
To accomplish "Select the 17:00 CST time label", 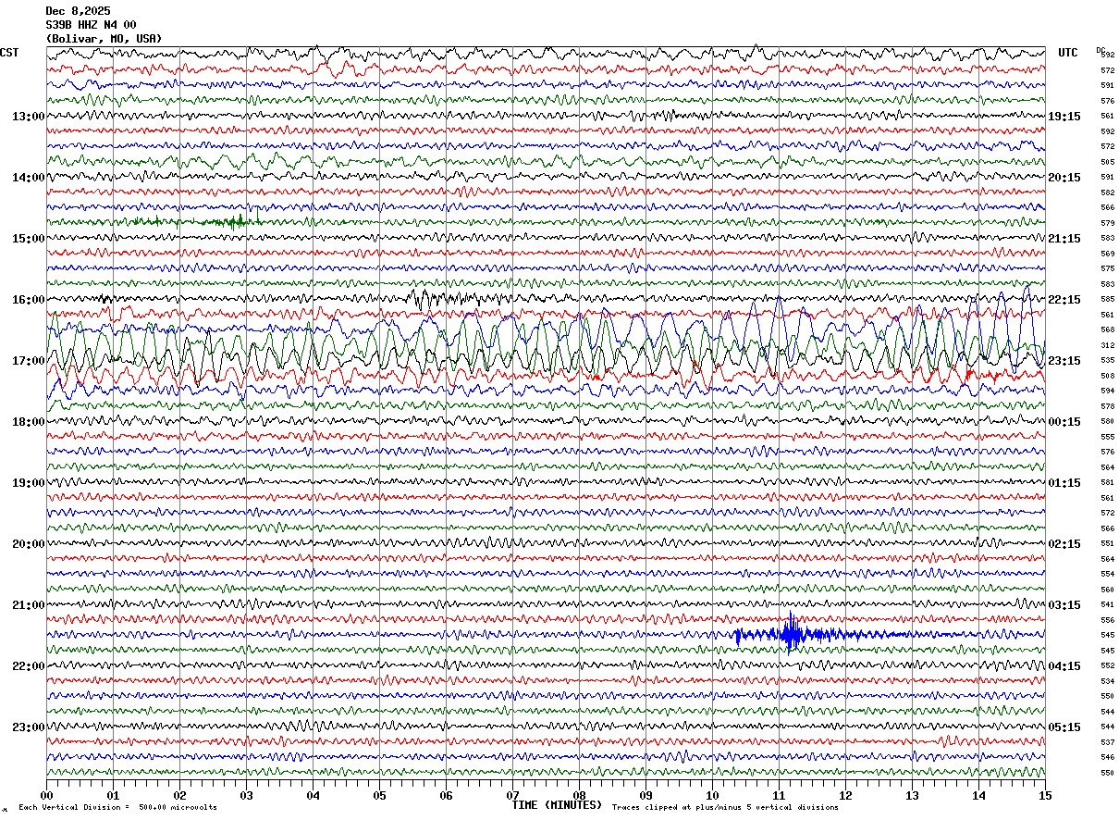I will click(x=28, y=361).
